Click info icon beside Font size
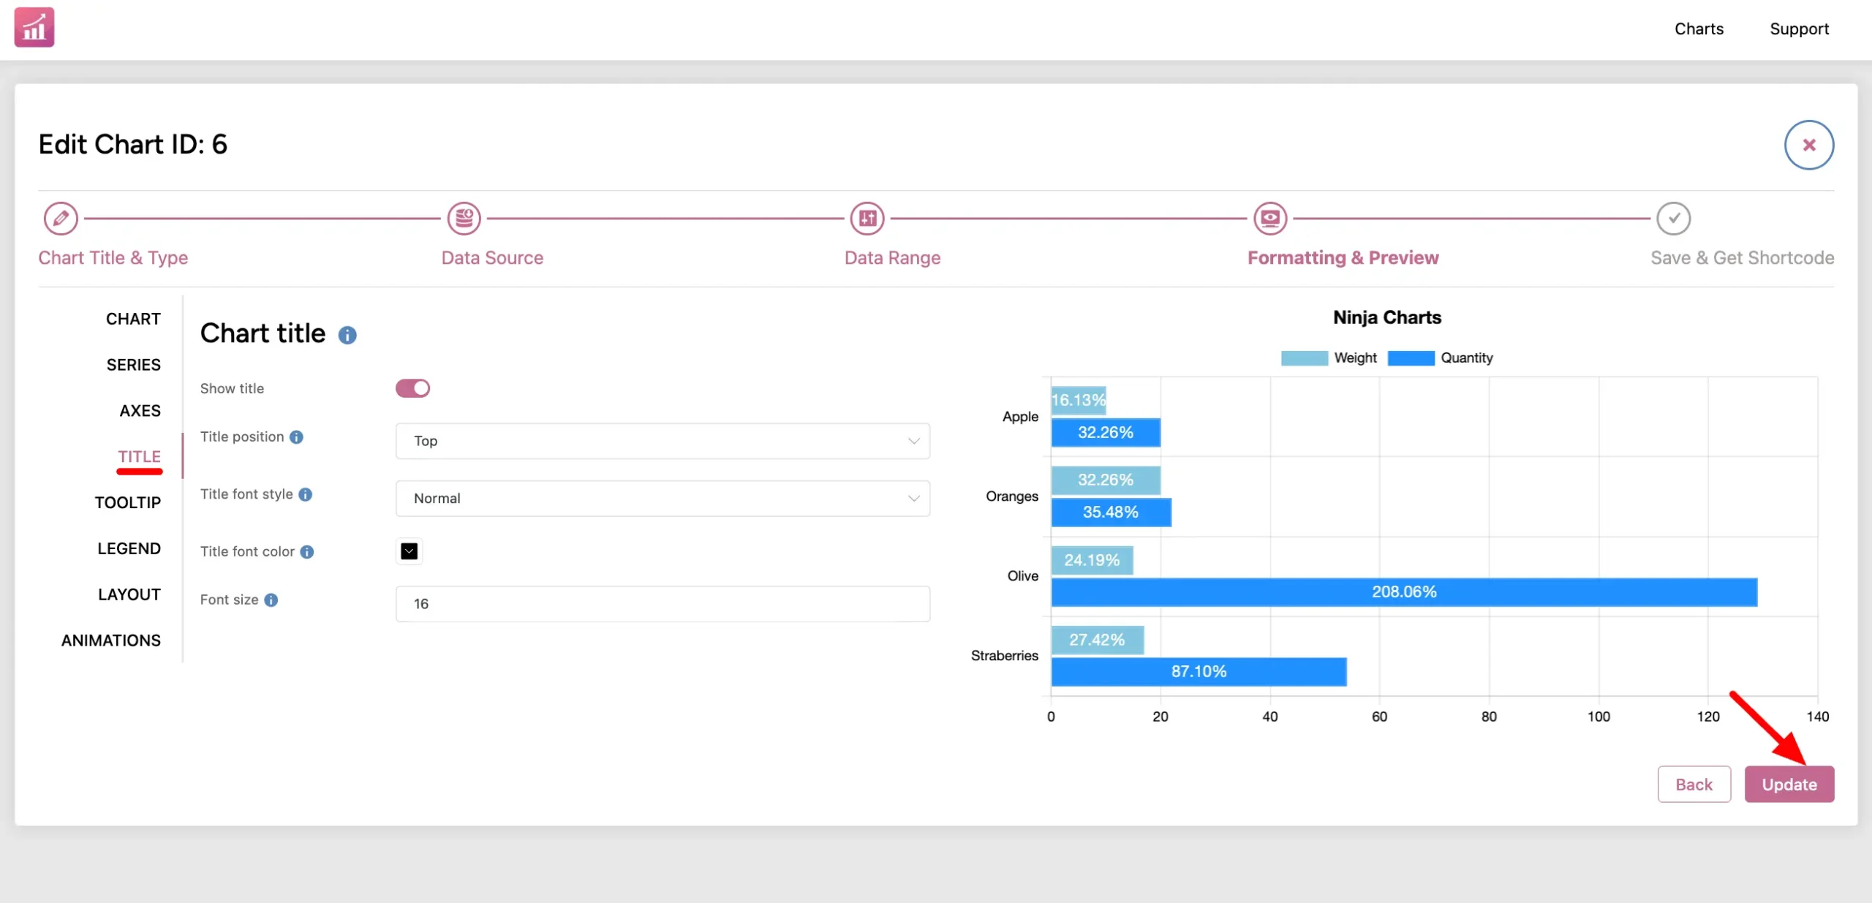 271,600
